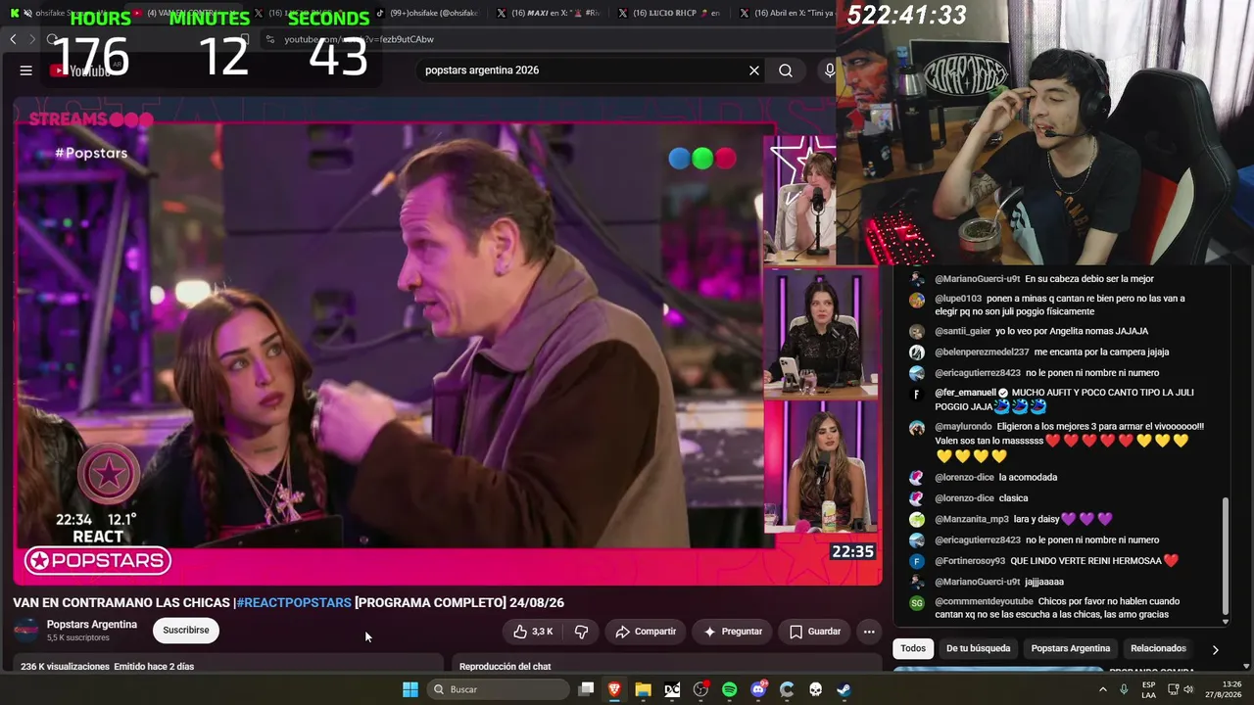Open the YouTube guide hamburger menu
This screenshot has width=1254, height=705.
coord(25,70)
